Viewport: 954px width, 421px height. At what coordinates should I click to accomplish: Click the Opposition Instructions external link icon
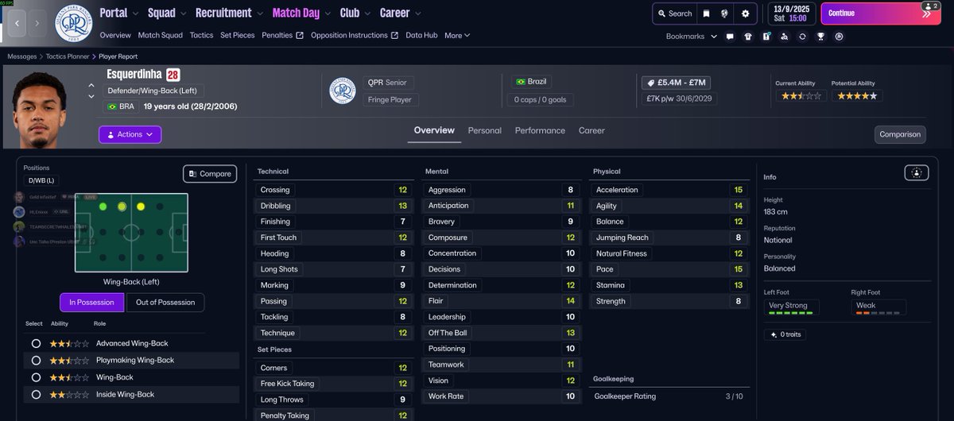(x=395, y=36)
